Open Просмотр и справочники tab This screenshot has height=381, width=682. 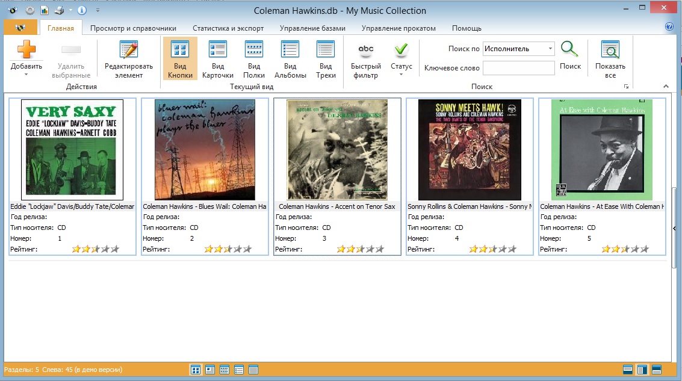[133, 28]
